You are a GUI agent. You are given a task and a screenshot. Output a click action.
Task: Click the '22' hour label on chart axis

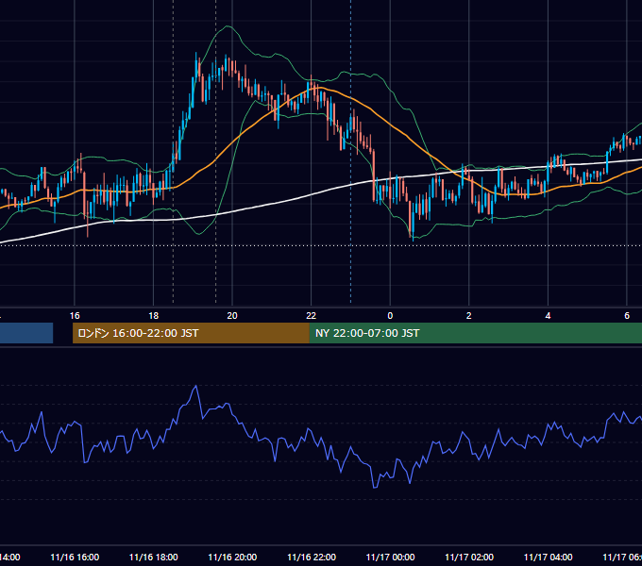point(312,316)
